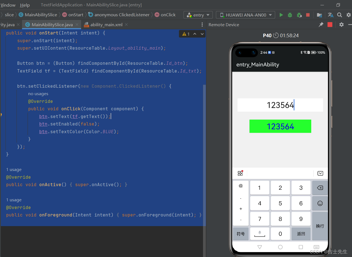Screen dimensions: 352x257
Task: Click the slice breadcrumb
Action: (9, 15)
